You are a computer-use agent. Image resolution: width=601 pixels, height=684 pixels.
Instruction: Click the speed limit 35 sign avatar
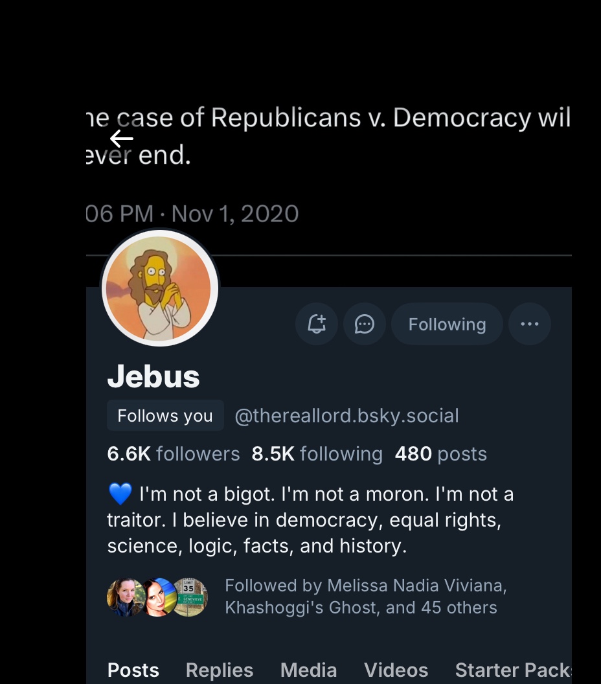[190, 597]
